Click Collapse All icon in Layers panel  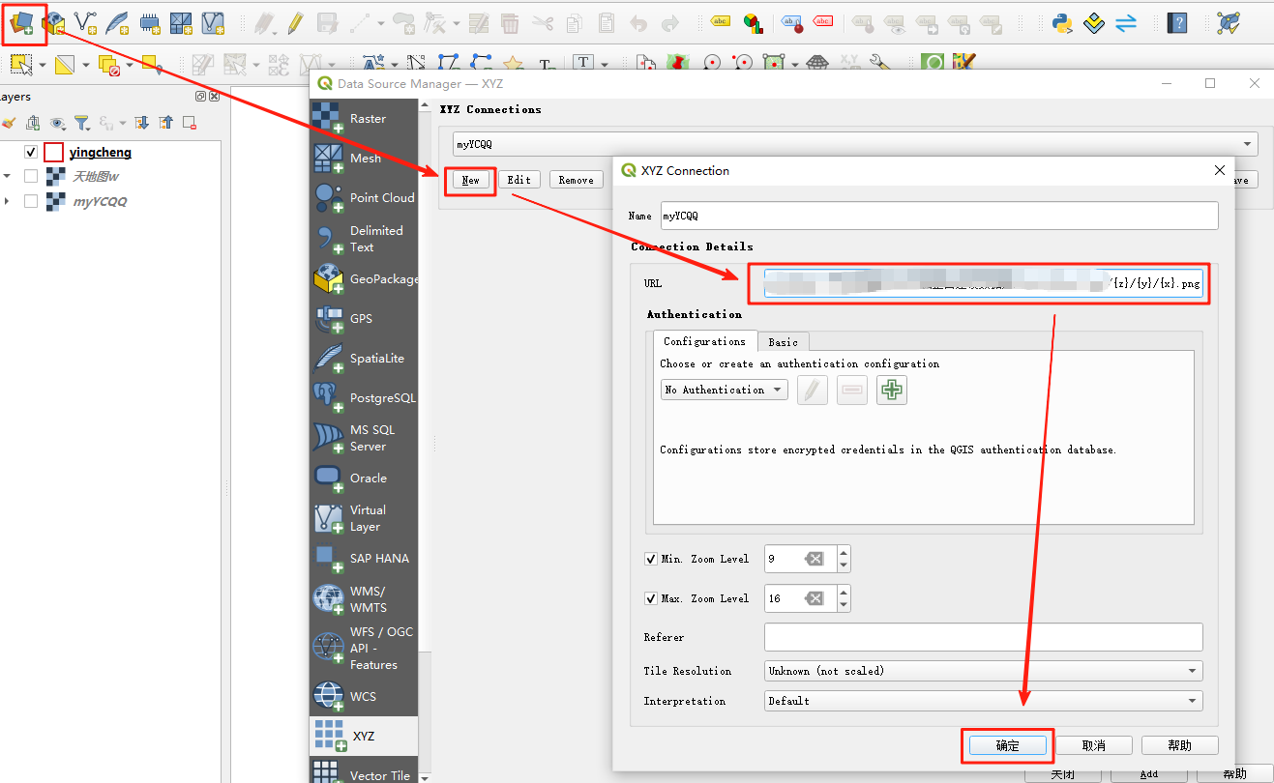coord(165,123)
